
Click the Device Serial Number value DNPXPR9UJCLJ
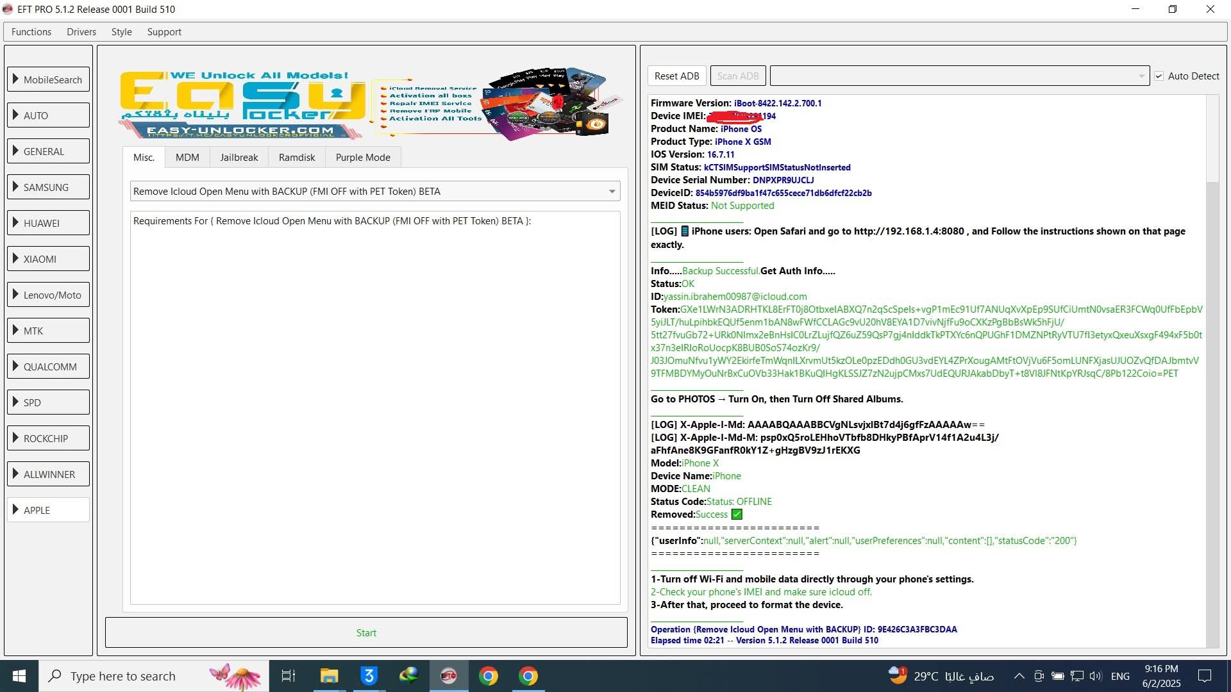point(783,180)
